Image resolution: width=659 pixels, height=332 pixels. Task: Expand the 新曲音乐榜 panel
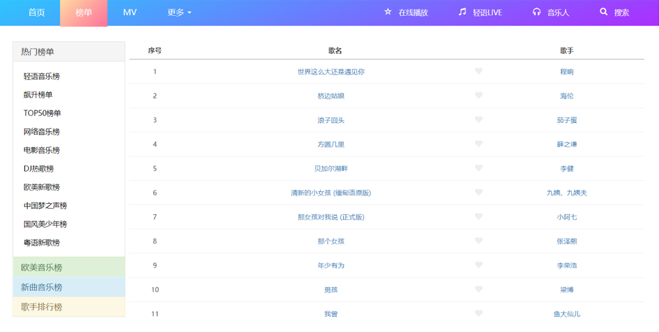click(x=69, y=287)
